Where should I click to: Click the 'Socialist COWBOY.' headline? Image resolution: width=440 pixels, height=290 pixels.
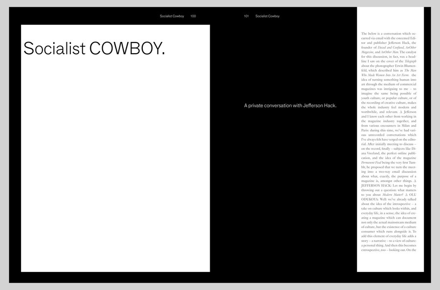point(94,48)
